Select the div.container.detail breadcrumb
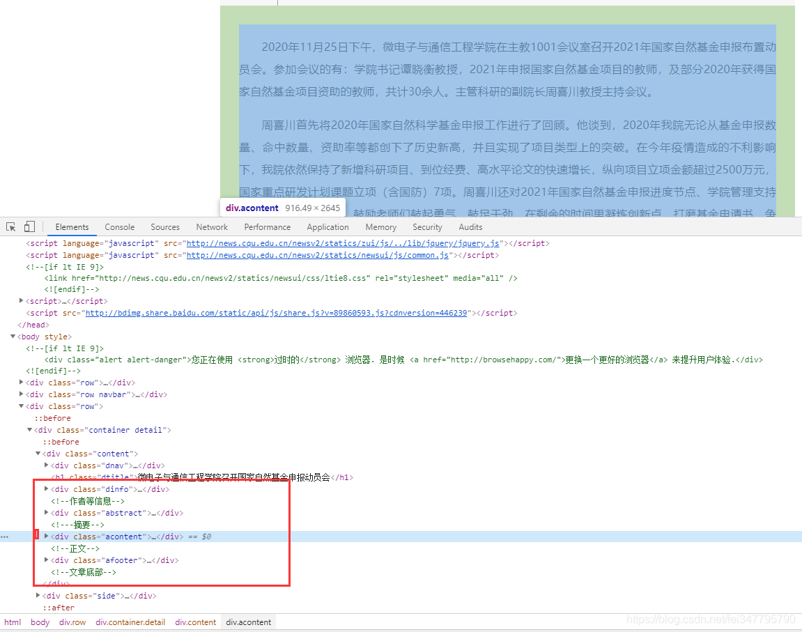Viewport: 802px width, 632px height. click(x=130, y=622)
